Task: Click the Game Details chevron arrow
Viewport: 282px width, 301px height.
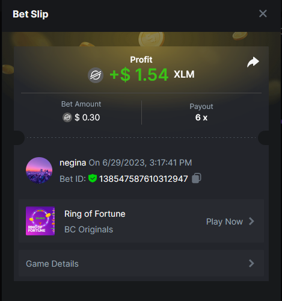Action: [251, 263]
